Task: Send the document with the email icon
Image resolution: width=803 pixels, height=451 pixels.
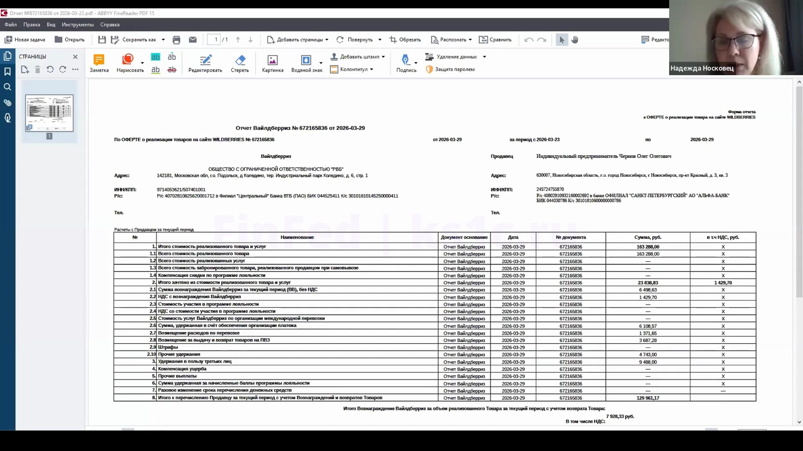Action: pos(193,40)
